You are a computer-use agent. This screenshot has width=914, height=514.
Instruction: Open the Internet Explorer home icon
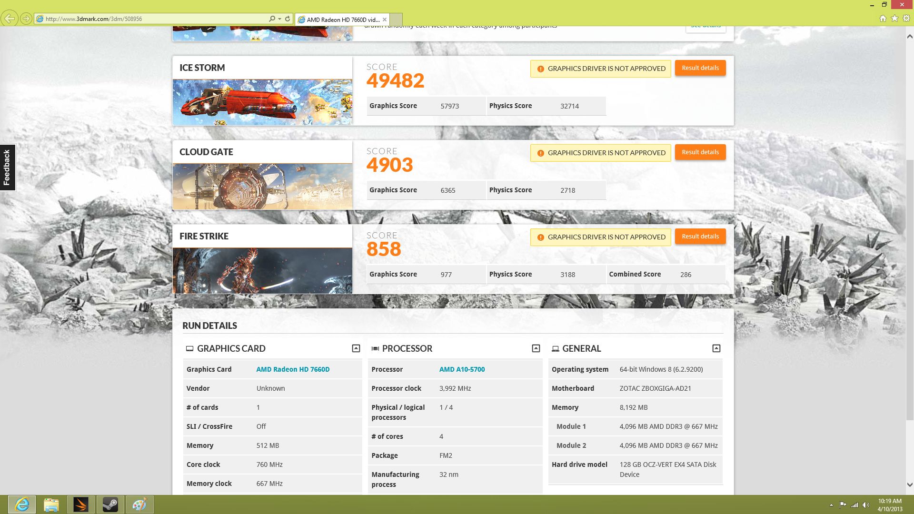(x=883, y=19)
